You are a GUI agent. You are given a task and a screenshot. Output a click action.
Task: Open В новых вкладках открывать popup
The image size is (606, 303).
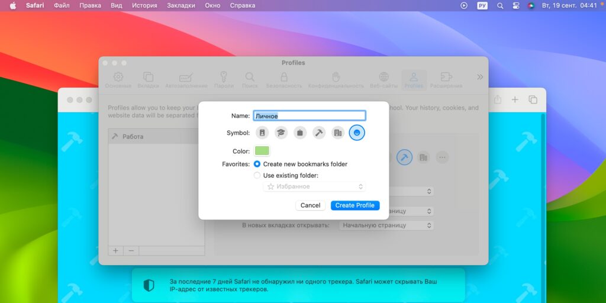(x=386, y=225)
